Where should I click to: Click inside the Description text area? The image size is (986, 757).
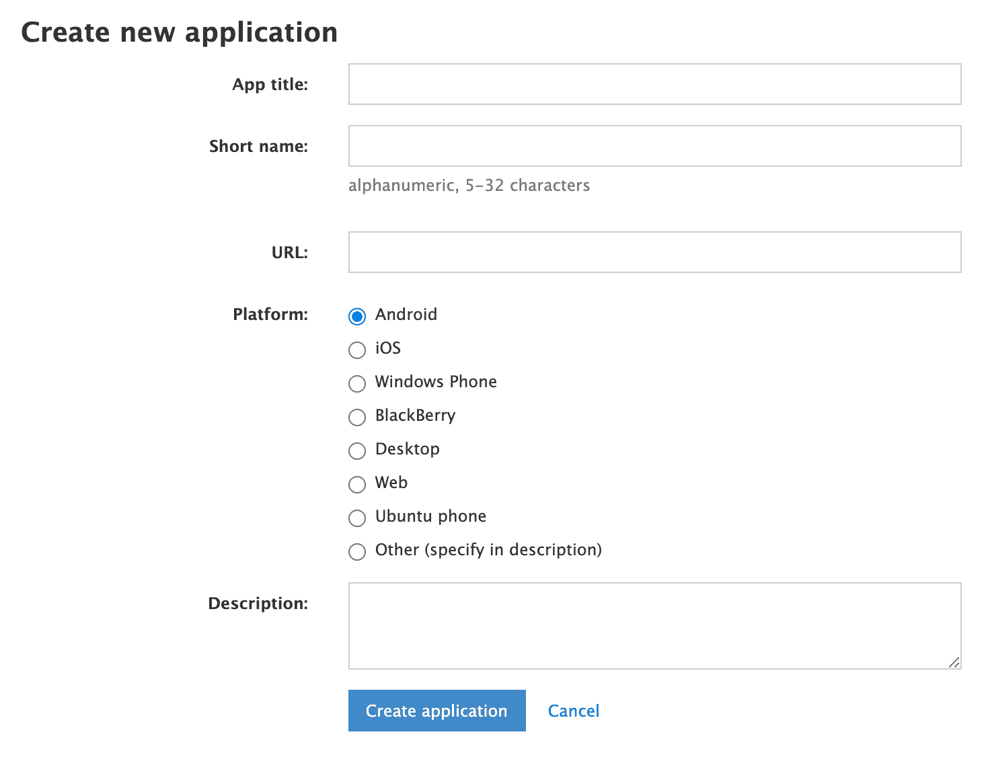[x=654, y=626]
